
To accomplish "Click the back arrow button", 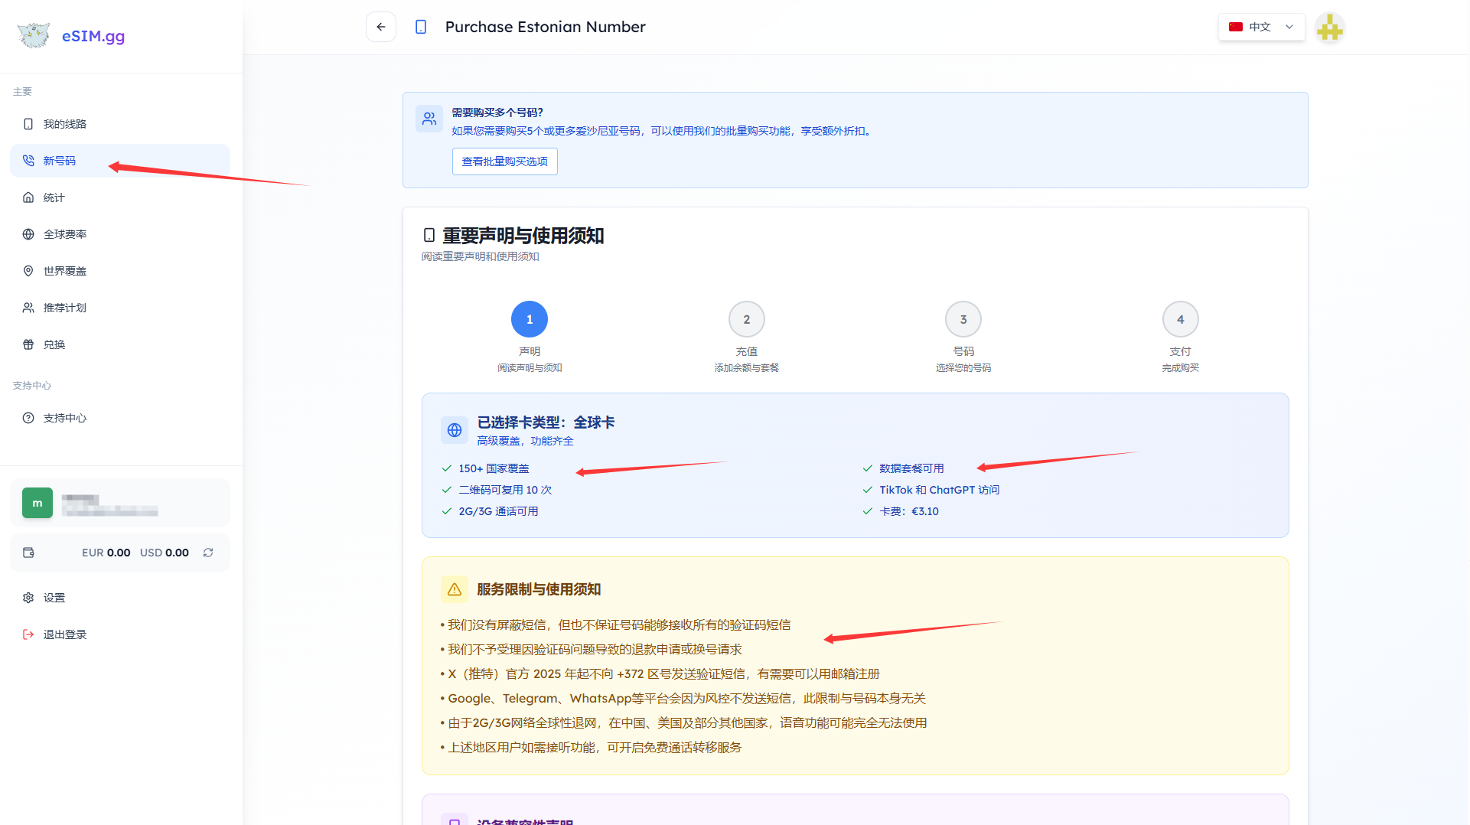I will [x=380, y=27].
